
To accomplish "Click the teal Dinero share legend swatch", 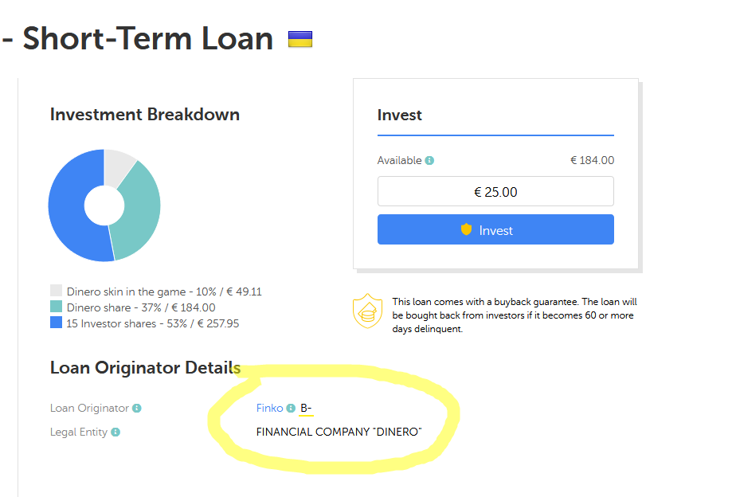I will pos(56,307).
